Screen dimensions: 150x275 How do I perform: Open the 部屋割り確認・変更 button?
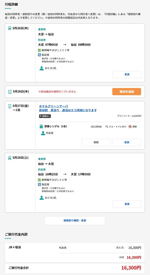[75, 221]
